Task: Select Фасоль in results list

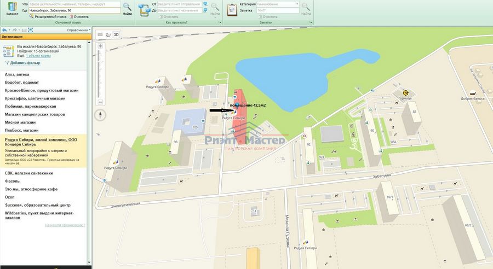Action: pyautogui.click(x=12, y=181)
